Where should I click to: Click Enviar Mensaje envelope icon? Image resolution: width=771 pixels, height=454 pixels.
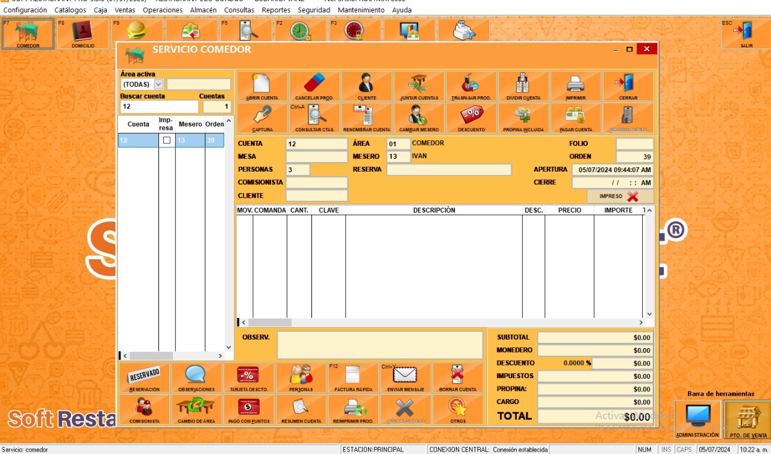click(x=405, y=378)
